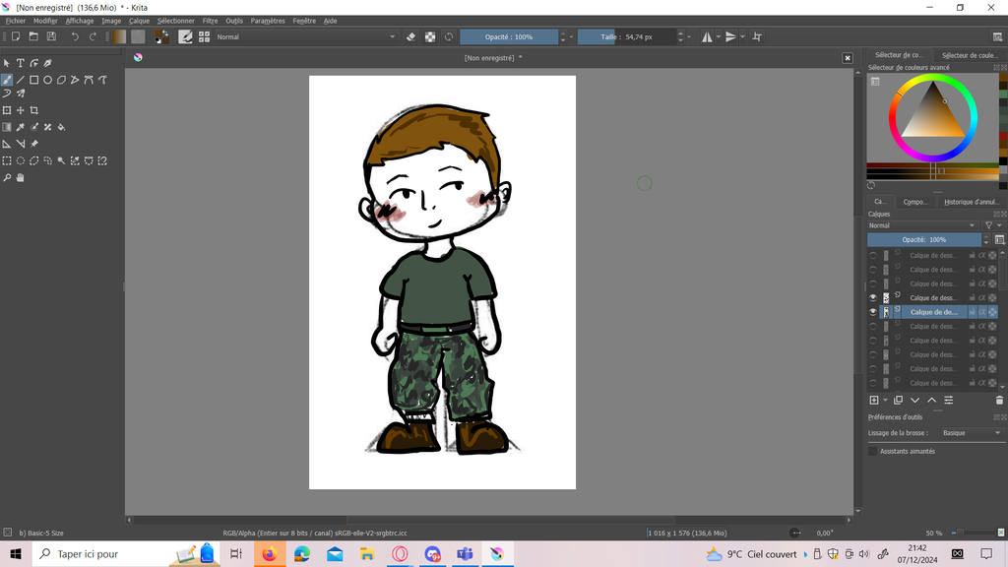Activate the Crop tool
This screenshot has height=567, width=1008.
point(33,110)
